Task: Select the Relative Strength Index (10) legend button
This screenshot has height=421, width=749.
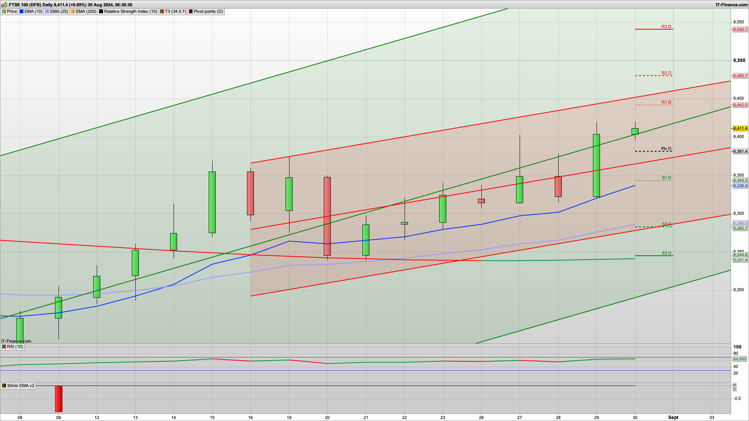Action: click(x=128, y=11)
